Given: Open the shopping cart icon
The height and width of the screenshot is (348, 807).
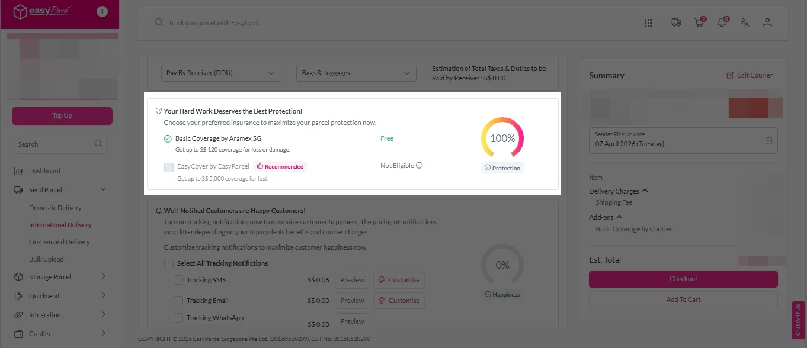Looking at the screenshot, I should [700, 22].
